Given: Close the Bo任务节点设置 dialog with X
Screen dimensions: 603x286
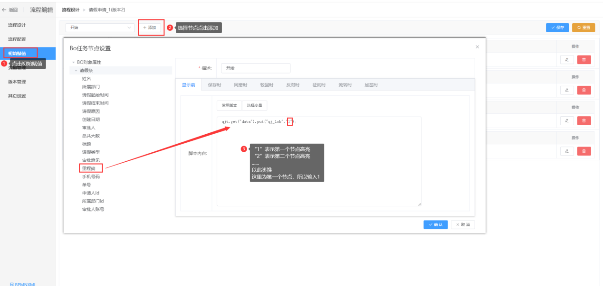Looking at the screenshot, I should 477,47.
